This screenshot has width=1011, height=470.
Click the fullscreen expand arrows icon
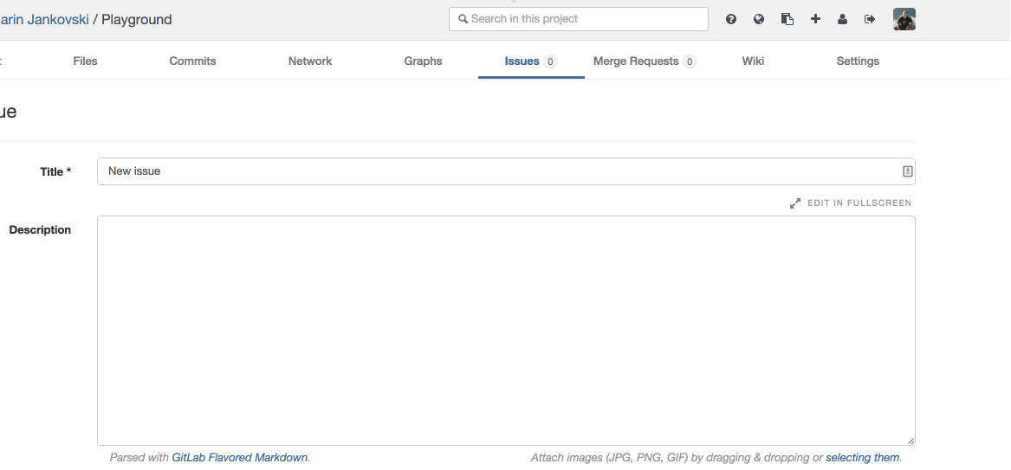(x=795, y=203)
